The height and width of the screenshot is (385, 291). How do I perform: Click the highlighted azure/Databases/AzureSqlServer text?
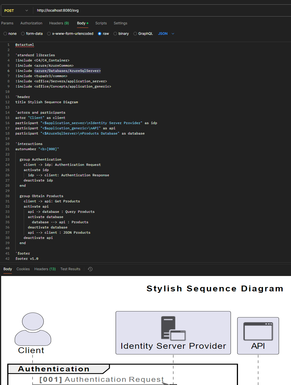pyautogui.click(x=67, y=71)
